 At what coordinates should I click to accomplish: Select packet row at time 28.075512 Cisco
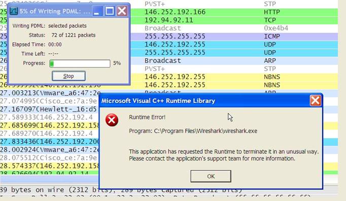pos(49,158)
